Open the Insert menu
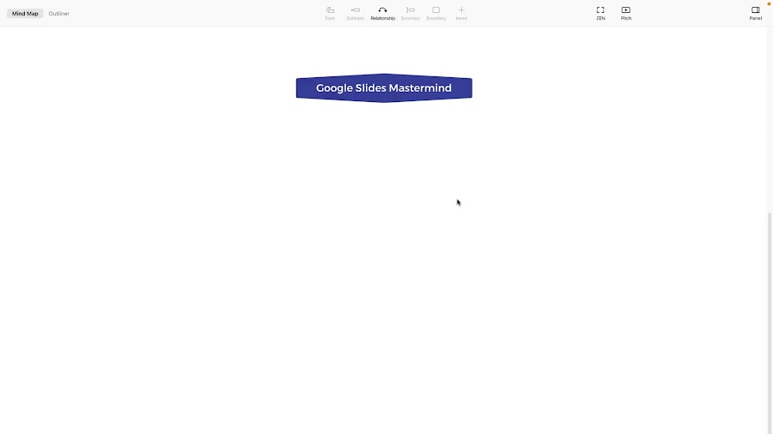The height and width of the screenshot is (434, 773). pyautogui.click(x=461, y=13)
